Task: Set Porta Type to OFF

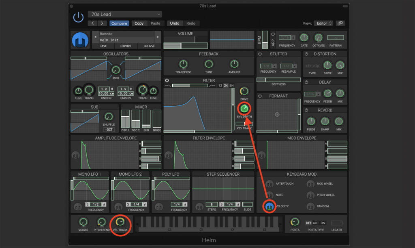Action: tap(308, 223)
